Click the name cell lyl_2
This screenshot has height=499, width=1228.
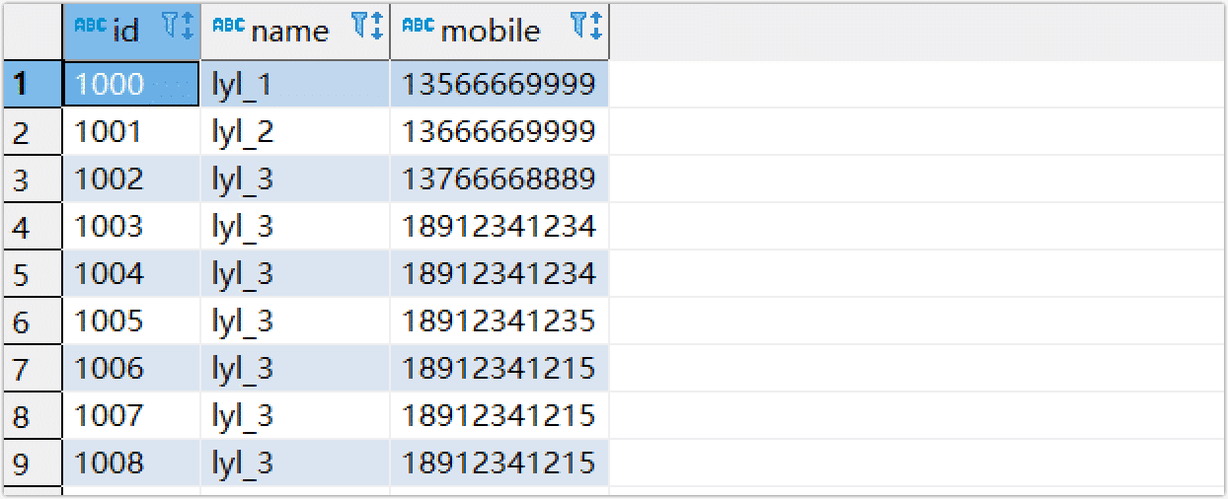(x=241, y=132)
